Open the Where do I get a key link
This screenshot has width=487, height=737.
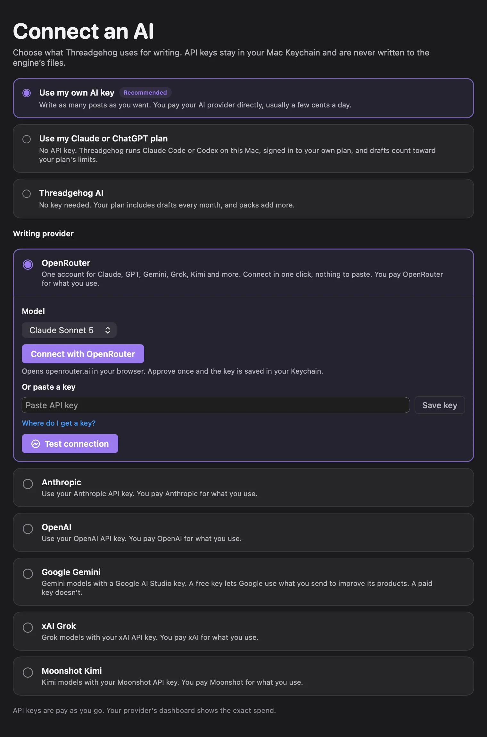(x=59, y=423)
